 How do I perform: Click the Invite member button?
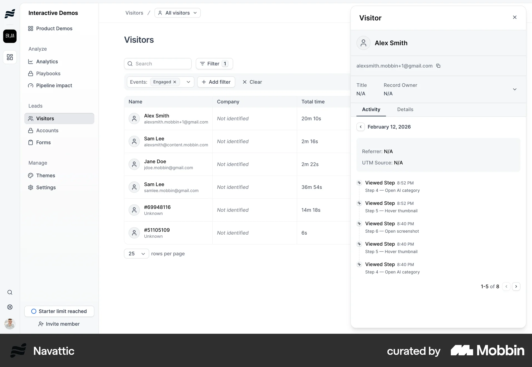pyautogui.click(x=59, y=324)
